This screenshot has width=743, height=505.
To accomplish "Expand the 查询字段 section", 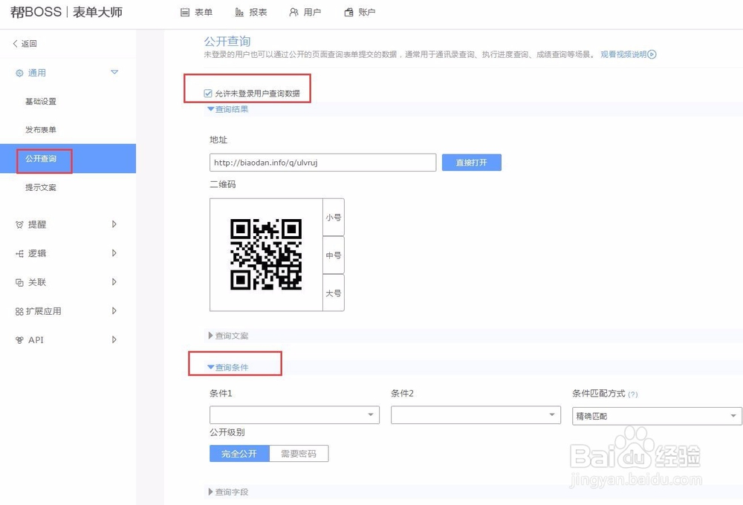I will (x=228, y=492).
